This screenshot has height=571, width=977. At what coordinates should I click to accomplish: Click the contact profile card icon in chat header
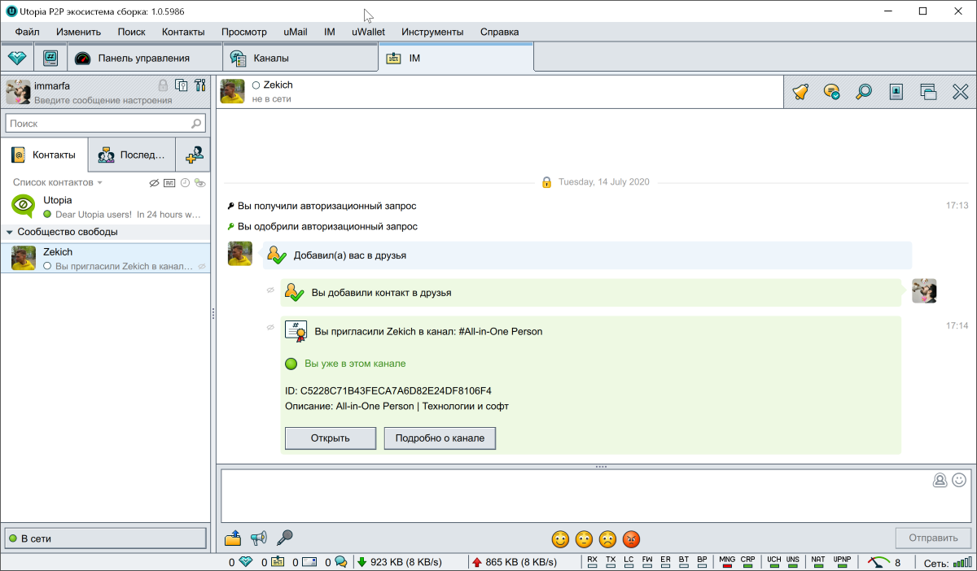[x=896, y=92]
